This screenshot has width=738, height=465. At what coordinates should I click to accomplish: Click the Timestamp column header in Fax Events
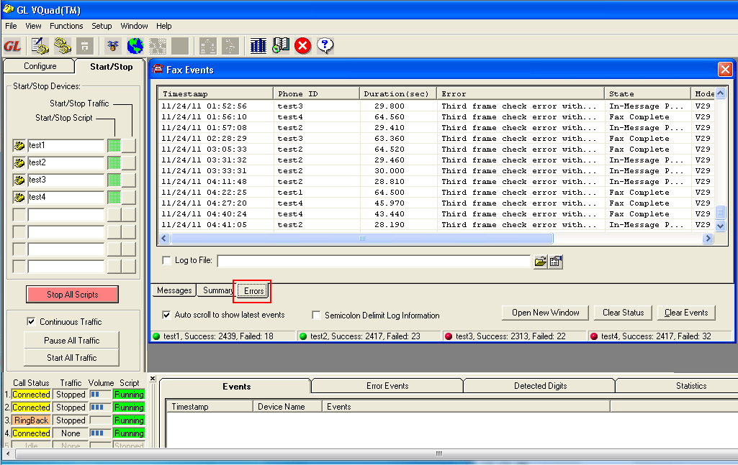click(x=215, y=93)
